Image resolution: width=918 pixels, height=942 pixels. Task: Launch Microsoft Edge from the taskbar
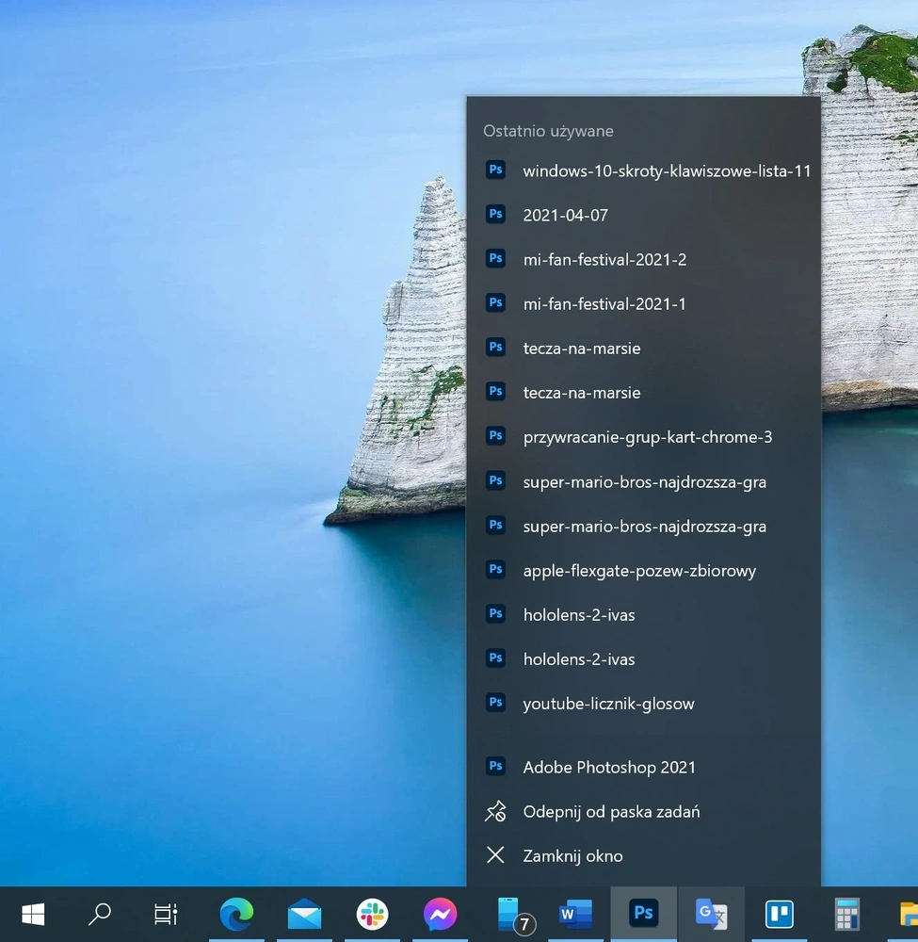click(236, 915)
